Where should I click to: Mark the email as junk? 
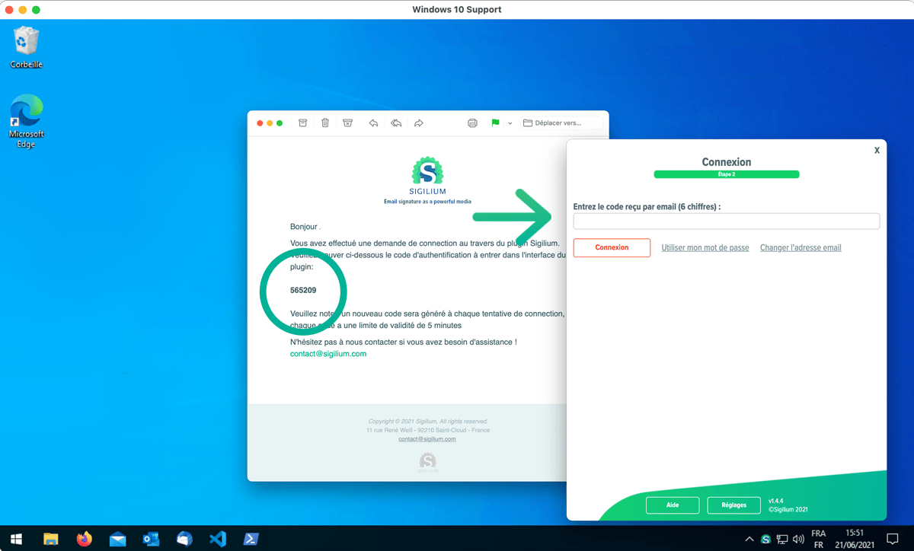point(348,123)
